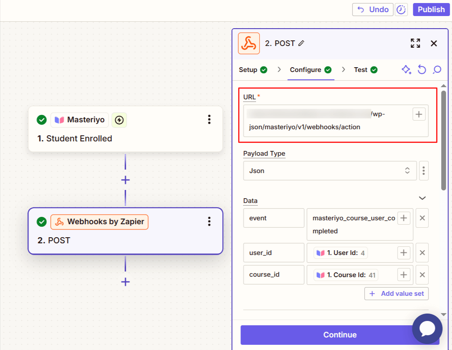
Task: Open the three-dot menu on Webhooks step
Action: pyautogui.click(x=209, y=221)
